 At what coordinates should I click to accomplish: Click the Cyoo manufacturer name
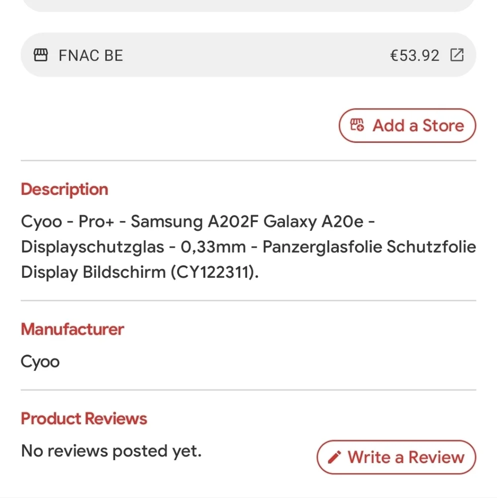40,362
